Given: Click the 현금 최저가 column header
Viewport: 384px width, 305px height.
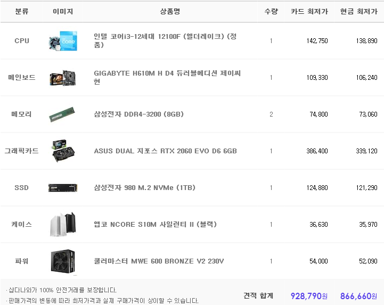Looking at the screenshot, I should (359, 11).
